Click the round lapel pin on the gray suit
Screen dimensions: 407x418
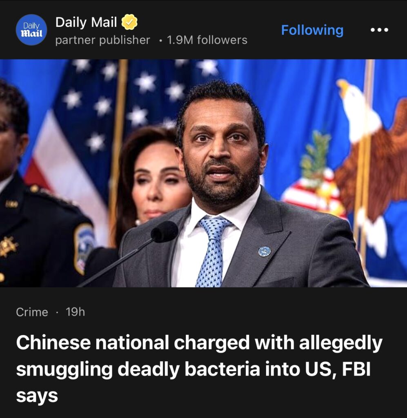(264, 251)
